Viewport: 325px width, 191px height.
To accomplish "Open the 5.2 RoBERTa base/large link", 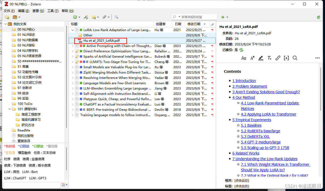I will coord(260,131).
